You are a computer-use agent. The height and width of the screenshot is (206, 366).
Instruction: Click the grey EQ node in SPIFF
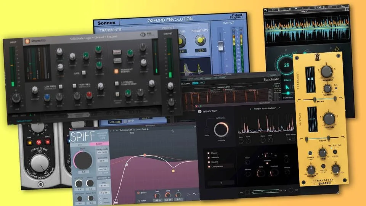[127, 165]
